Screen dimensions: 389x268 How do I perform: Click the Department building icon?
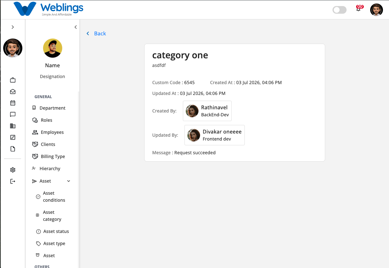34,108
